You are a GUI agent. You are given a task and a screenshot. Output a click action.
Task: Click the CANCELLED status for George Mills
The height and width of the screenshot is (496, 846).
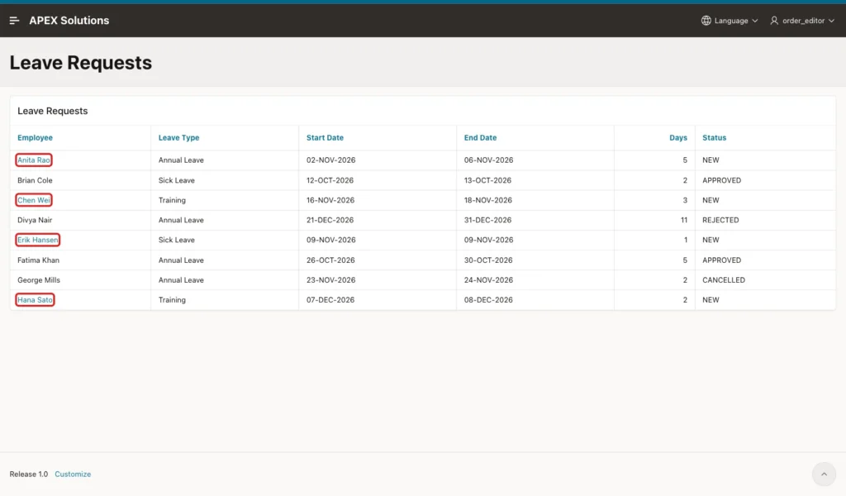724,280
